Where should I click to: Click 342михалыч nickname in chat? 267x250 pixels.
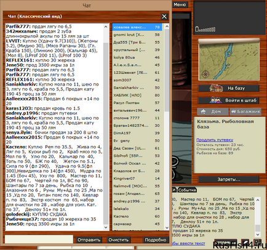point(22,31)
